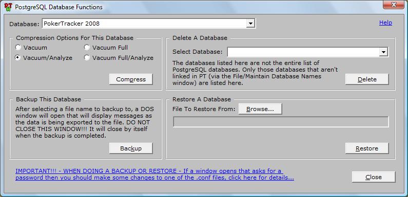Open the IMPORTANT backup or restore details link
The width and height of the screenshot is (408, 197).
coord(154,174)
